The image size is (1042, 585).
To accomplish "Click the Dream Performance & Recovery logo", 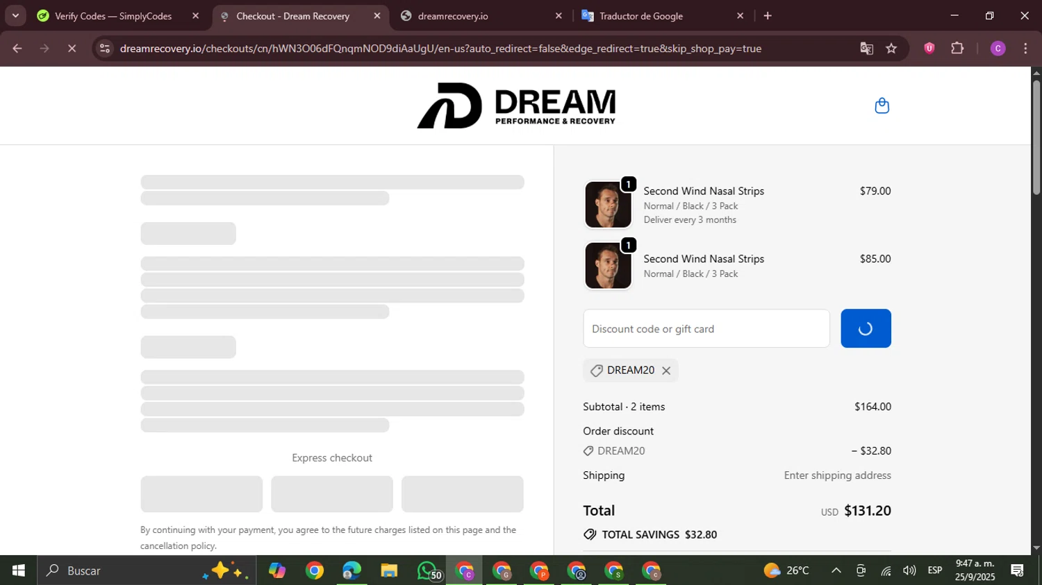I will click(516, 105).
